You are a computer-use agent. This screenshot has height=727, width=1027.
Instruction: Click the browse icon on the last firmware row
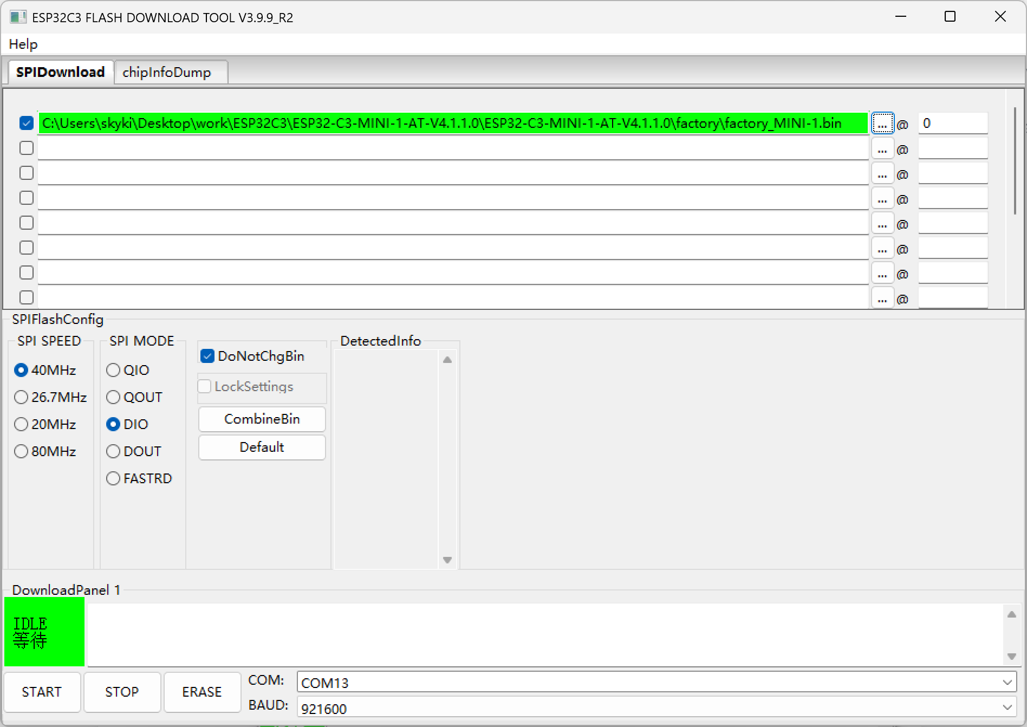pos(882,297)
